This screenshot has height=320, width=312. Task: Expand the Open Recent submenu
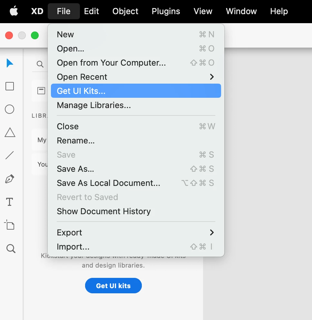point(136,77)
